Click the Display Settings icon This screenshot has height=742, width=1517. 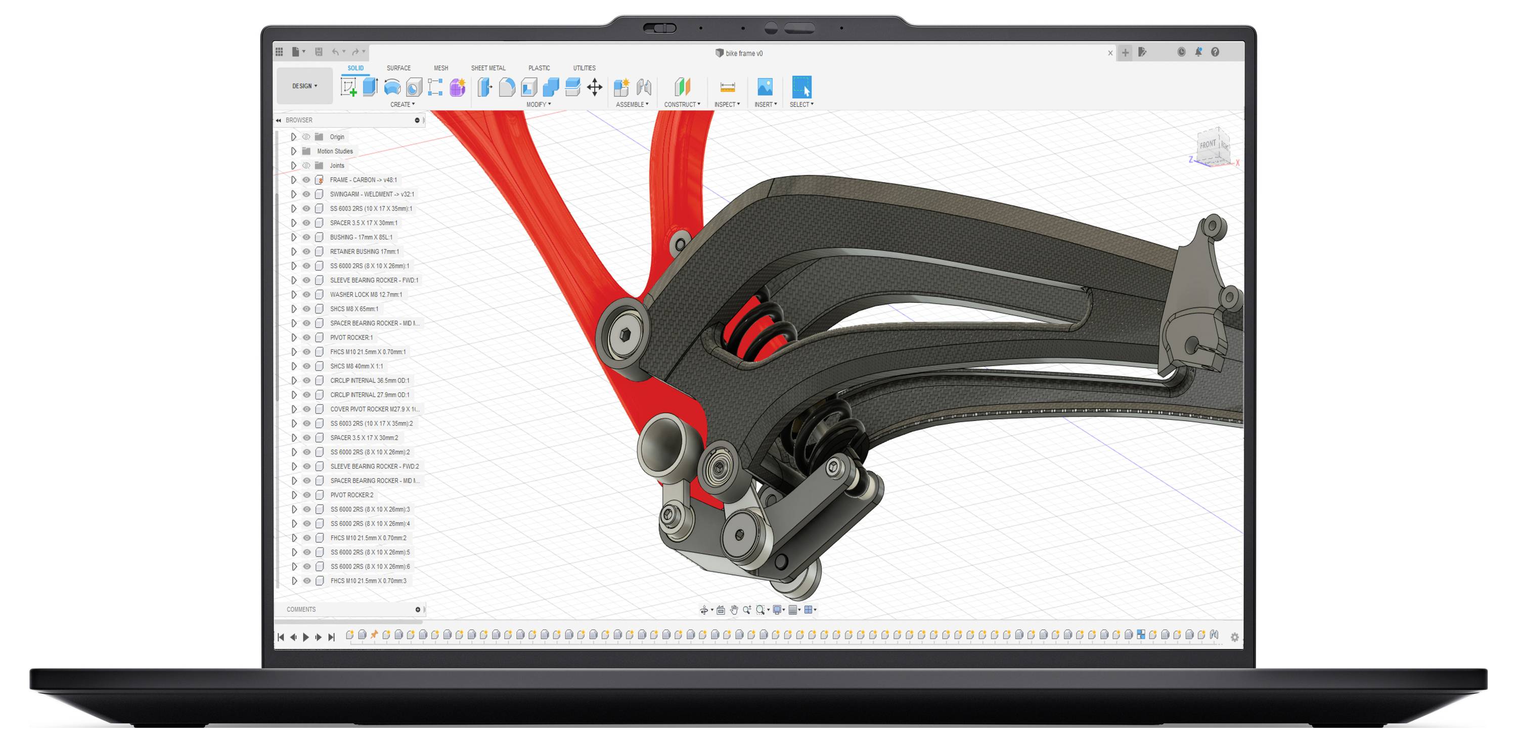[777, 609]
